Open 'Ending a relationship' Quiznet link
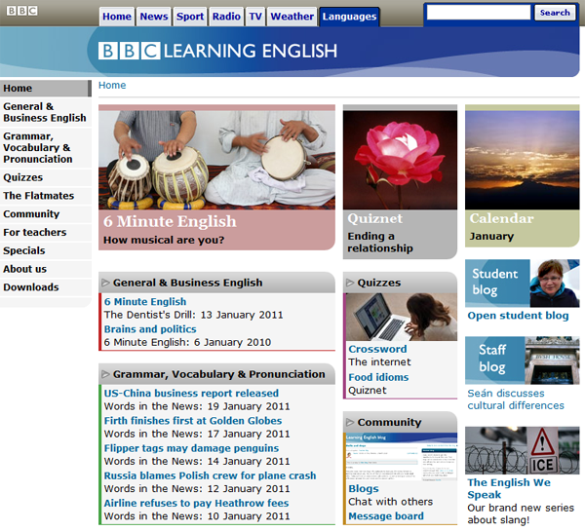 [x=380, y=243]
